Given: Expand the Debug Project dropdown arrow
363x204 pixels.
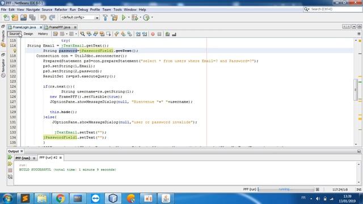Looking at the screenshot, I should point(140,18).
